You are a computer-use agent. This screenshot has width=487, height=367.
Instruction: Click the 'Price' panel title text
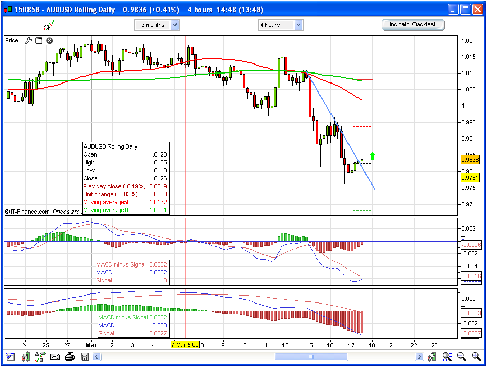tap(12, 40)
